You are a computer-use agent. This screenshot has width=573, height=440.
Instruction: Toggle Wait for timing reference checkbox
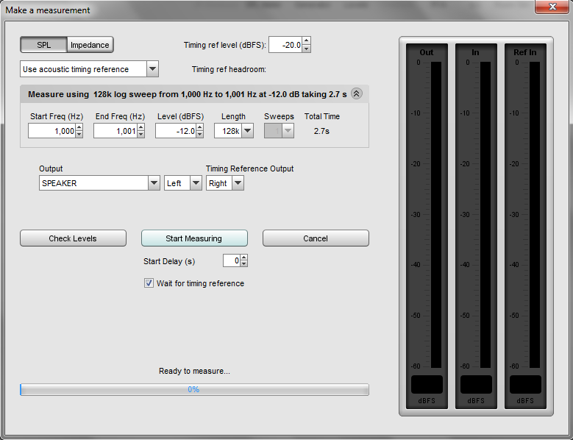149,283
